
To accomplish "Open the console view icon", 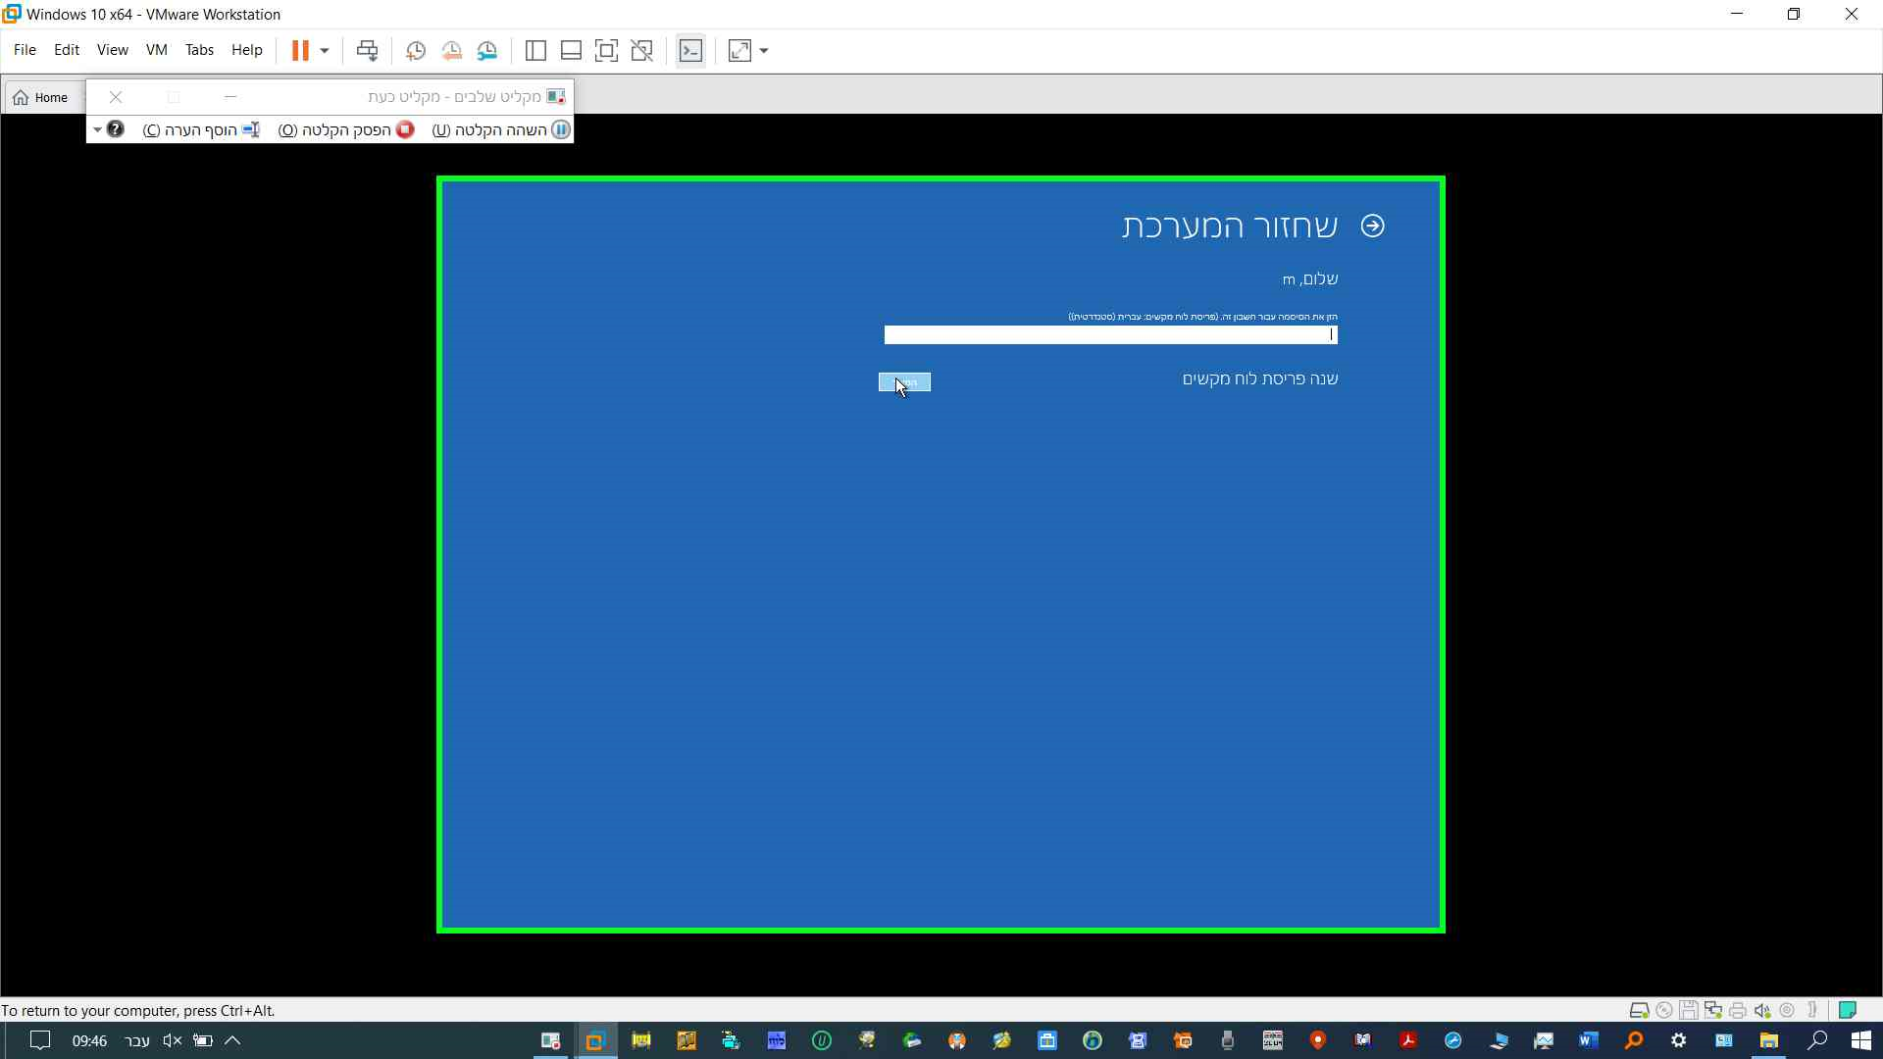I will coord(690,51).
